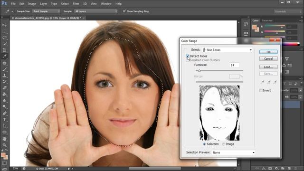The width and height of the screenshot is (304, 171).
Task: Click the Fuzziness slider handle
Action: click(x=199, y=71)
